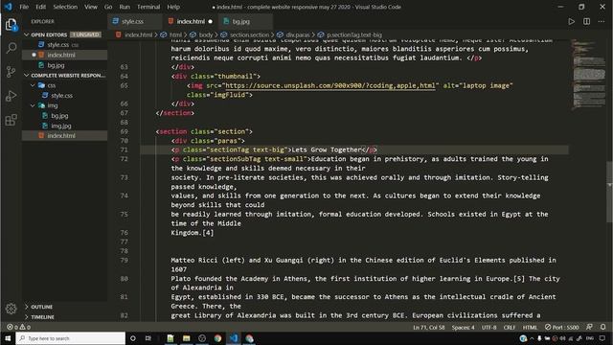This screenshot has width=613, height=345.
Task: Click the Split Editor icon
Action: click(586, 21)
